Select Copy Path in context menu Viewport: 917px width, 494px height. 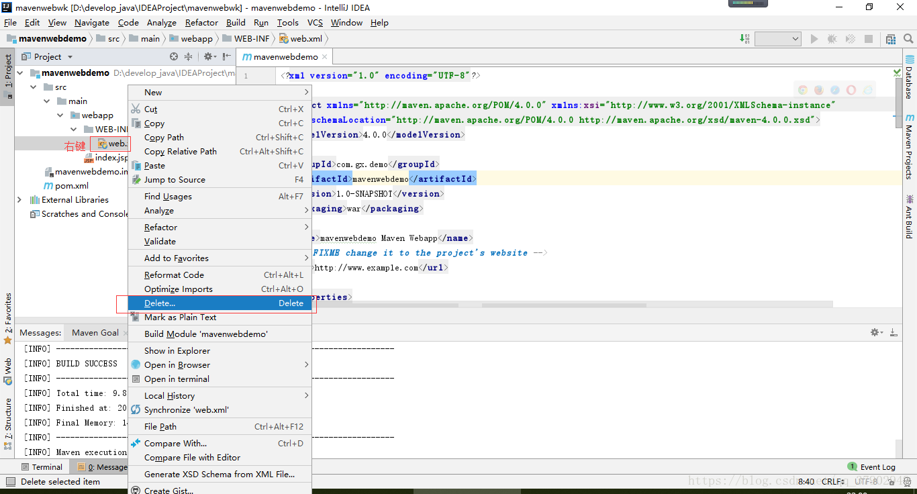[x=220, y=137]
